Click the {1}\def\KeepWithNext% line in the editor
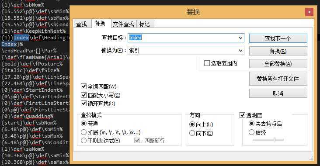This screenshot has width=320, height=166. tap(34, 31)
